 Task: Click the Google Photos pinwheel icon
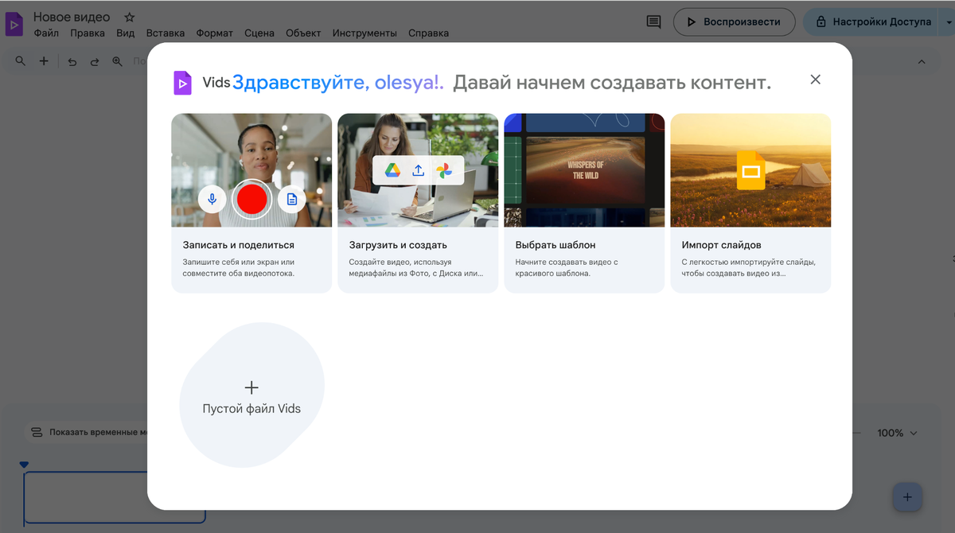pyautogui.click(x=444, y=170)
